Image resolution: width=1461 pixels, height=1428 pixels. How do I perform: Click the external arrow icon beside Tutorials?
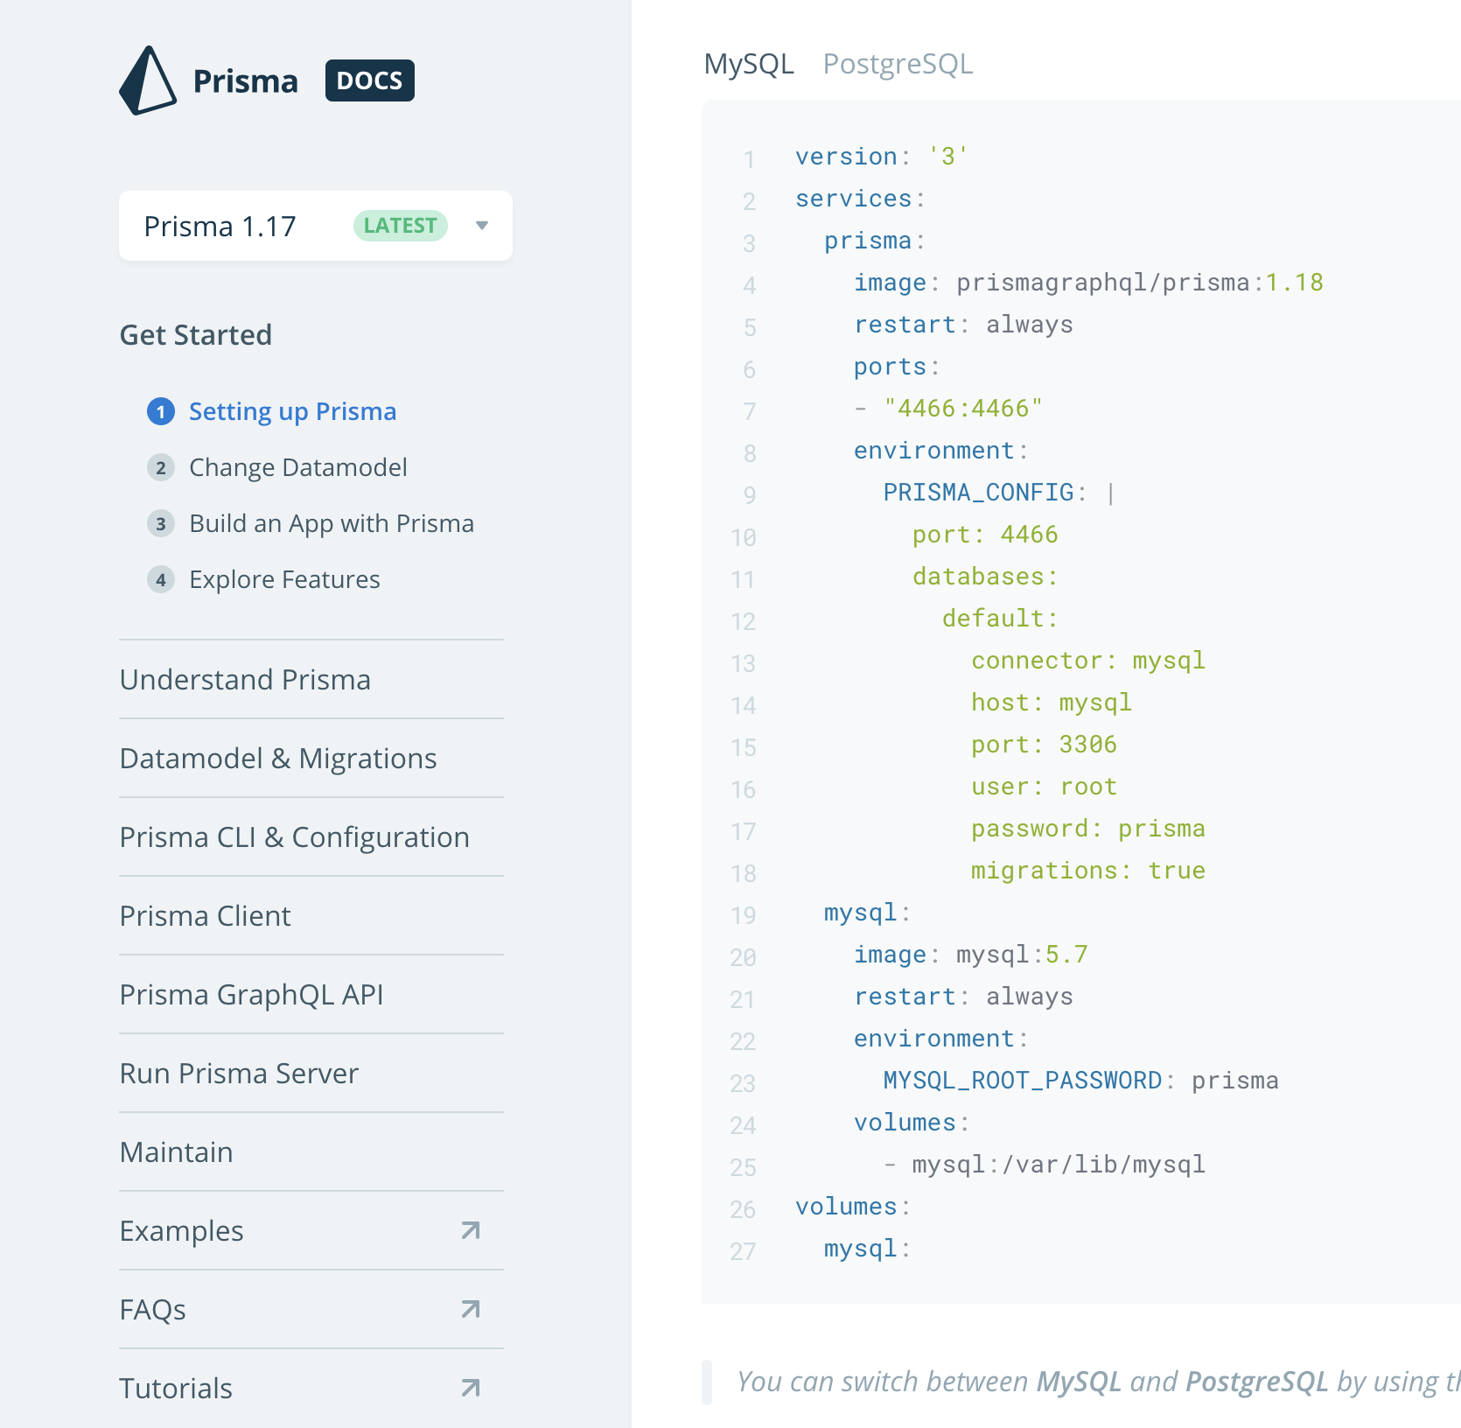point(471,1389)
